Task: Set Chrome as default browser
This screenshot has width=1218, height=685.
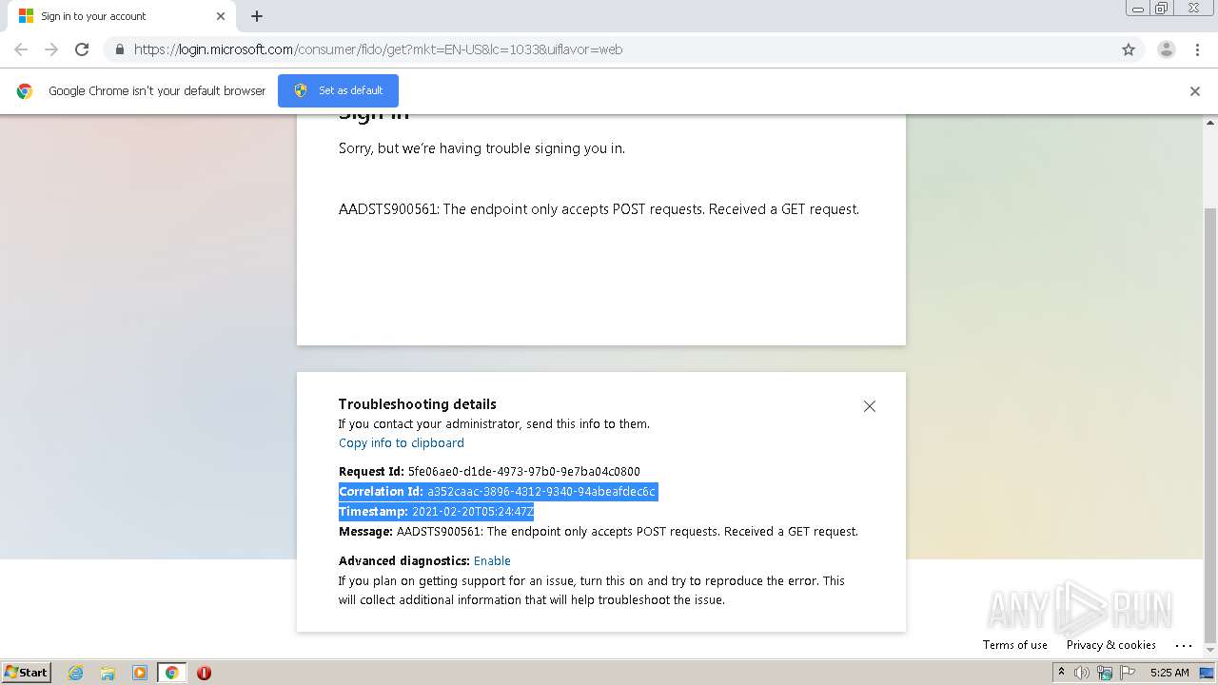Action: pyautogui.click(x=338, y=90)
